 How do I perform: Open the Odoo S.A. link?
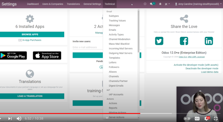183,57
